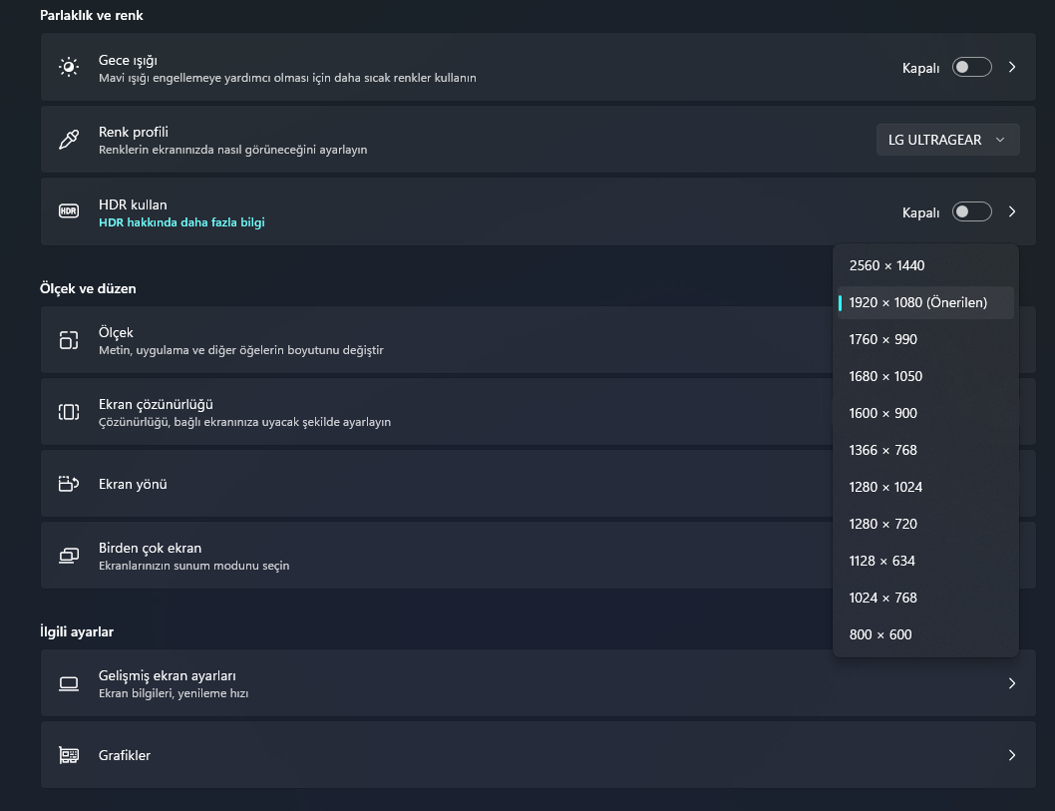
Task: Click the Ekran yönü orientation icon
Action: tap(69, 484)
